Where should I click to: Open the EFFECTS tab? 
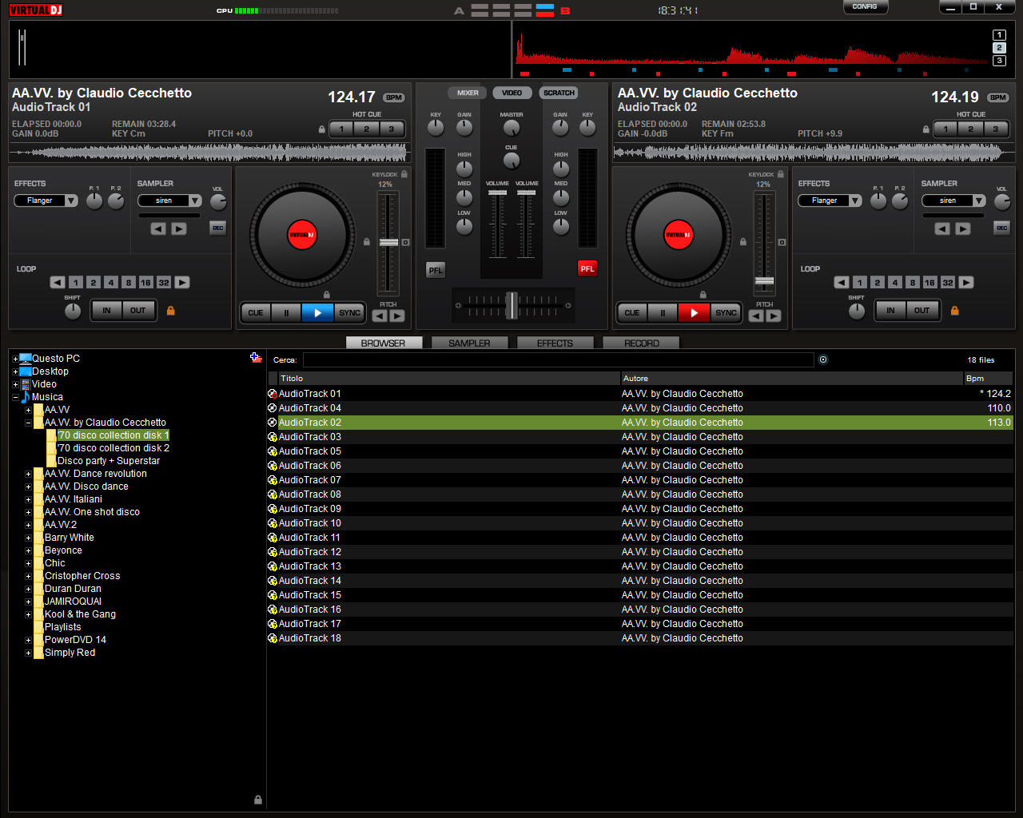555,343
